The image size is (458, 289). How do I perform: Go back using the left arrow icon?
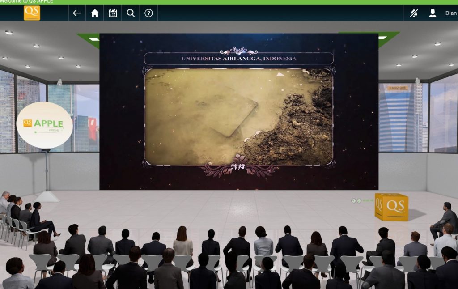(x=77, y=13)
